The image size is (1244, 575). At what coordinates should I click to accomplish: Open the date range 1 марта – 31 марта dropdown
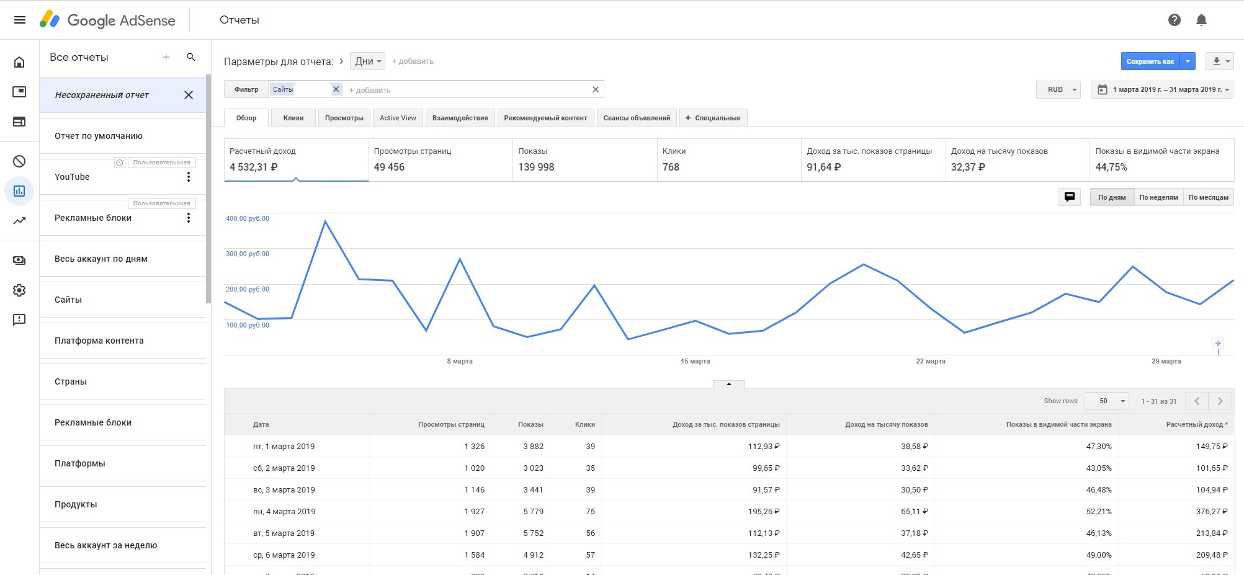(1162, 89)
